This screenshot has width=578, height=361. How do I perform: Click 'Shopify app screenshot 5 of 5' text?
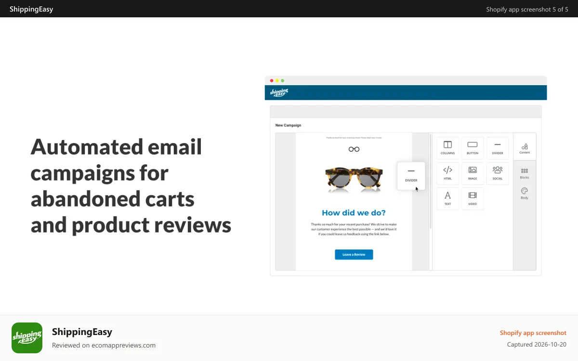(x=527, y=9)
